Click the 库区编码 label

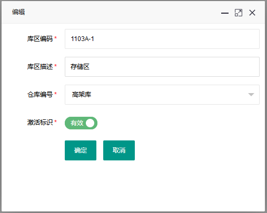pos(40,39)
